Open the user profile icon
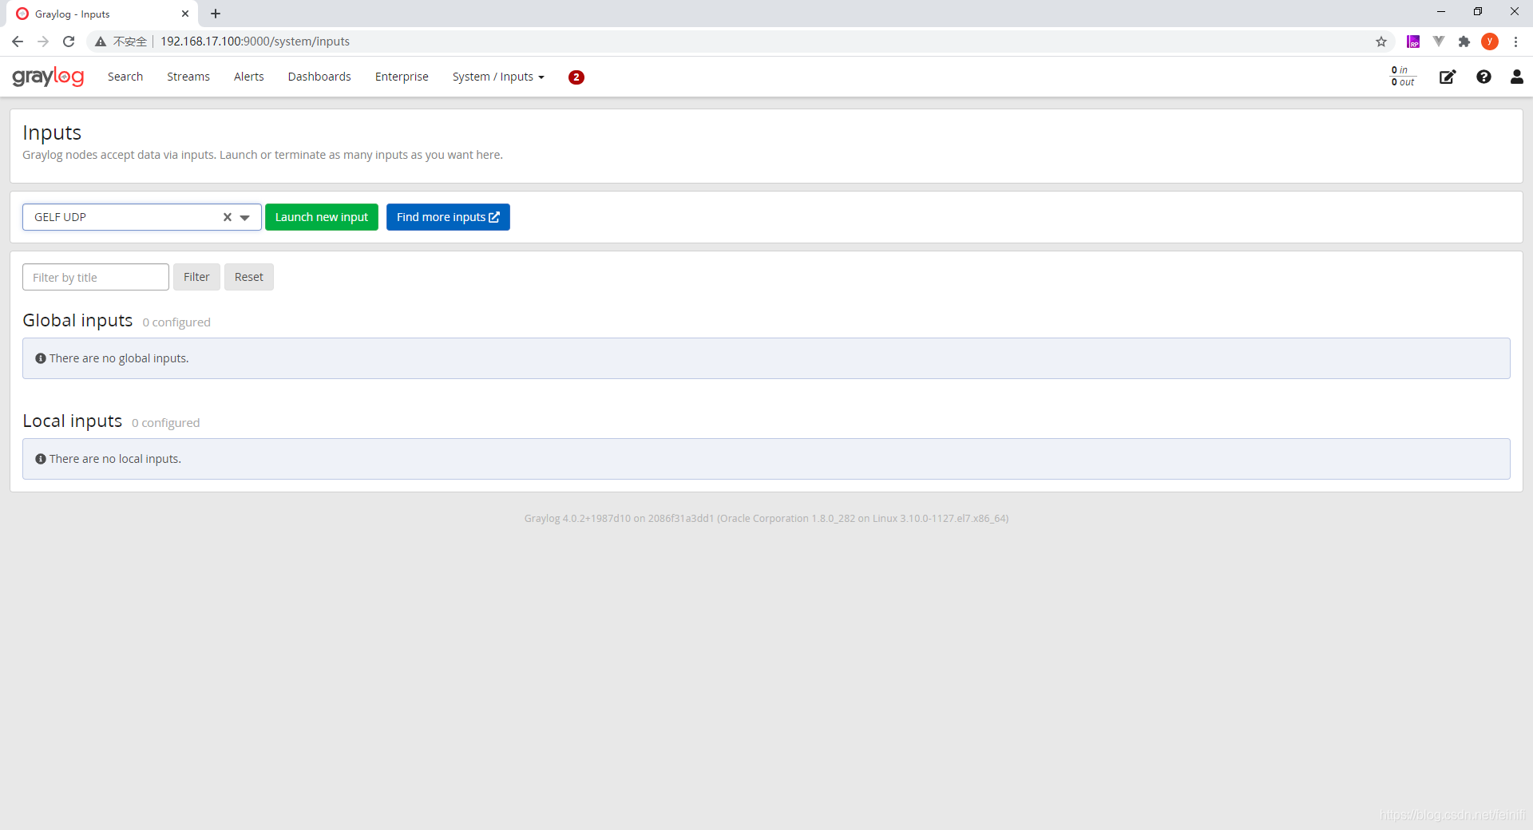Screen dimensions: 1533x830 (1516, 77)
